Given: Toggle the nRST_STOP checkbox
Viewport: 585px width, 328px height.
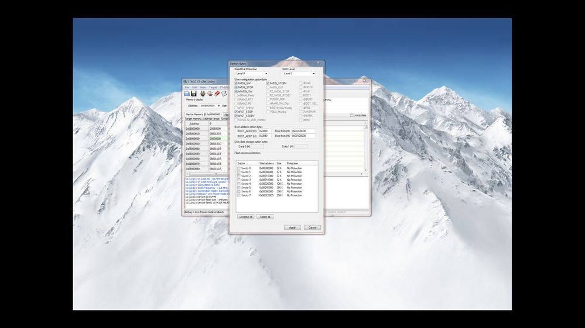Looking at the screenshot, I should click(236, 112).
